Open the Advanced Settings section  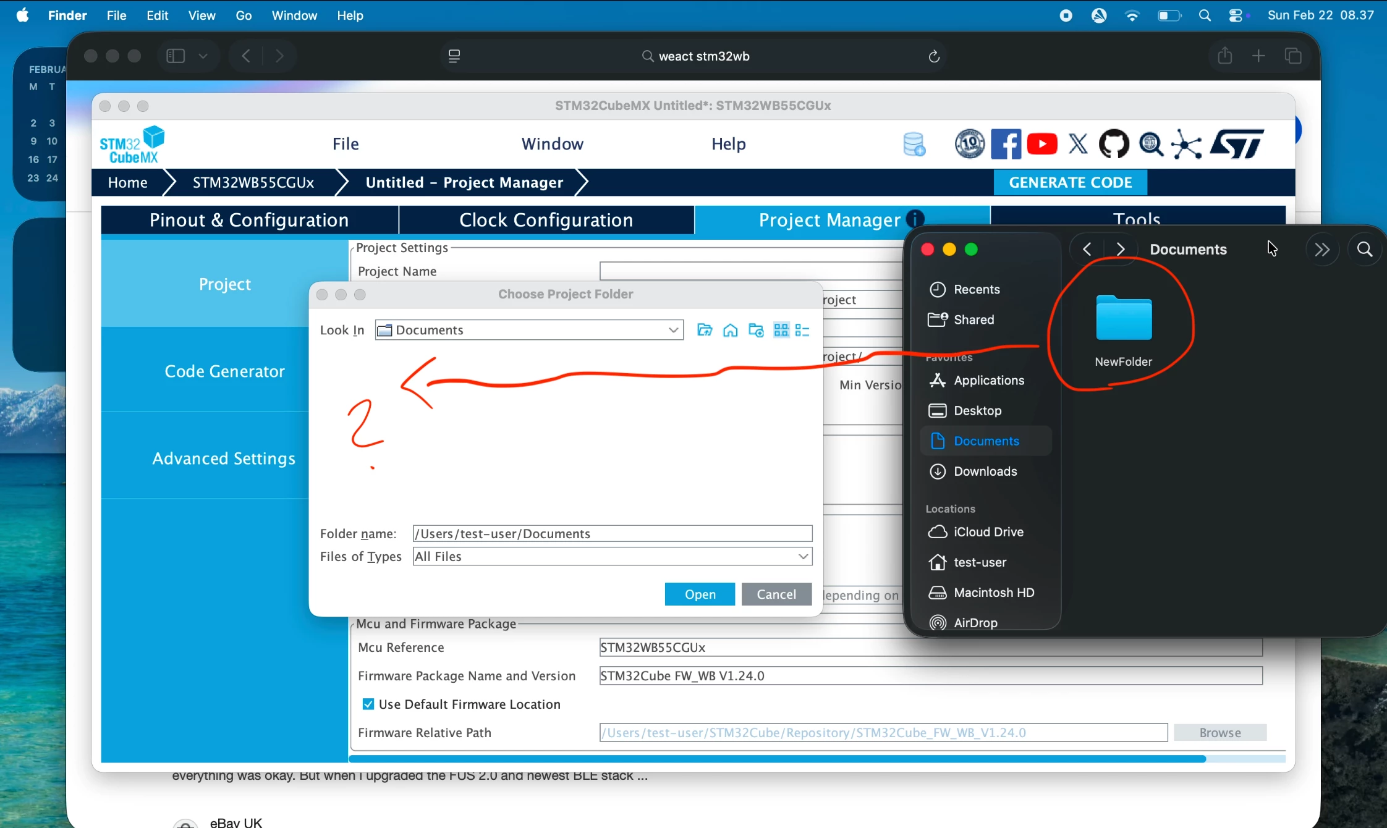(x=224, y=458)
